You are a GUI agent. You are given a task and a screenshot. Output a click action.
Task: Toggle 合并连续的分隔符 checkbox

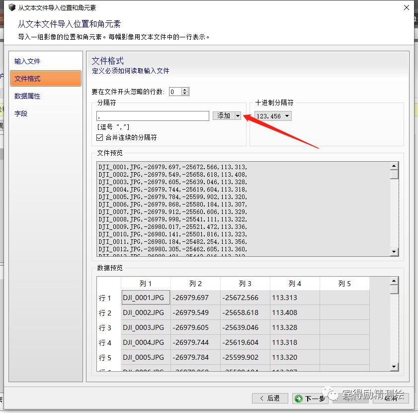[100, 137]
